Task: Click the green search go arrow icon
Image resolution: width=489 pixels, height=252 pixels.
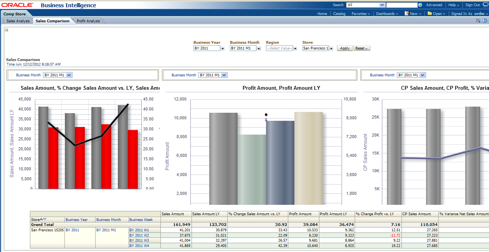Action: click(x=420, y=5)
